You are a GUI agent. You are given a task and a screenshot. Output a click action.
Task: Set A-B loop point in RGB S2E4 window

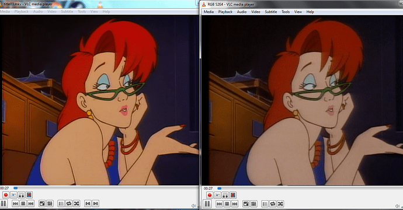[x=225, y=195]
